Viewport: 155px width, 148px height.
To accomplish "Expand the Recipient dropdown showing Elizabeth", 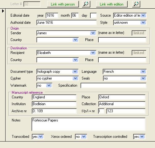I will [93, 53].
